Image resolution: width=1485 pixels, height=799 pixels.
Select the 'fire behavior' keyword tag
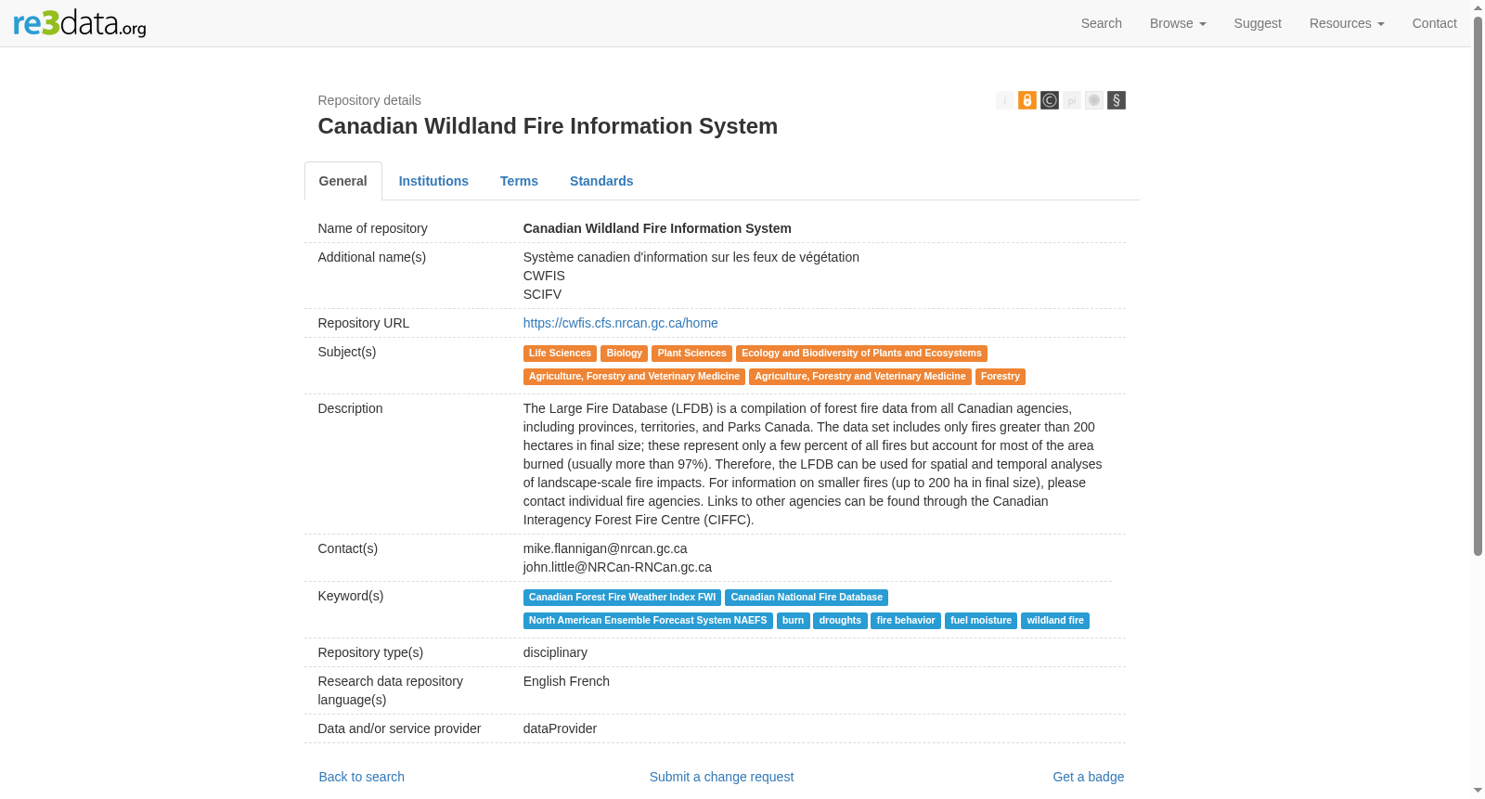(906, 621)
